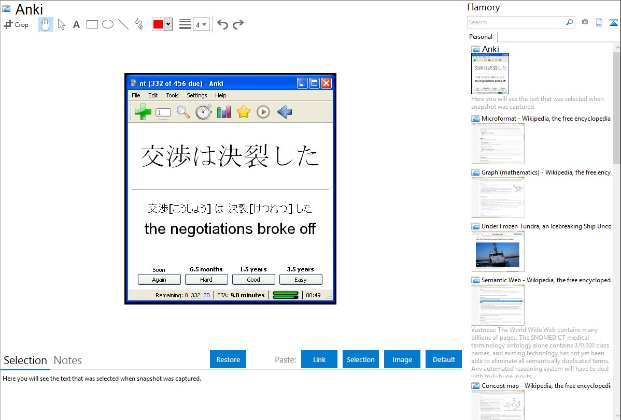The width and height of the screenshot is (621, 420).
Task: Select the Crop tool
Action: 16,24
